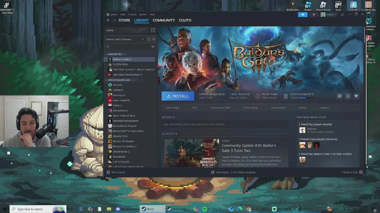Select Red Dead Redemption 2 in favorites

click(129, 75)
